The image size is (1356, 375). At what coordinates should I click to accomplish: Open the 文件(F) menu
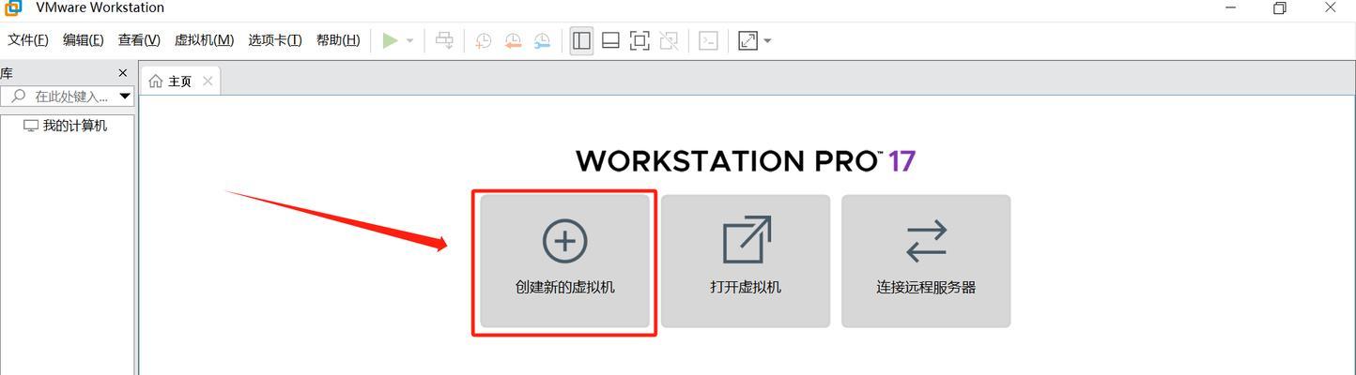click(28, 40)
